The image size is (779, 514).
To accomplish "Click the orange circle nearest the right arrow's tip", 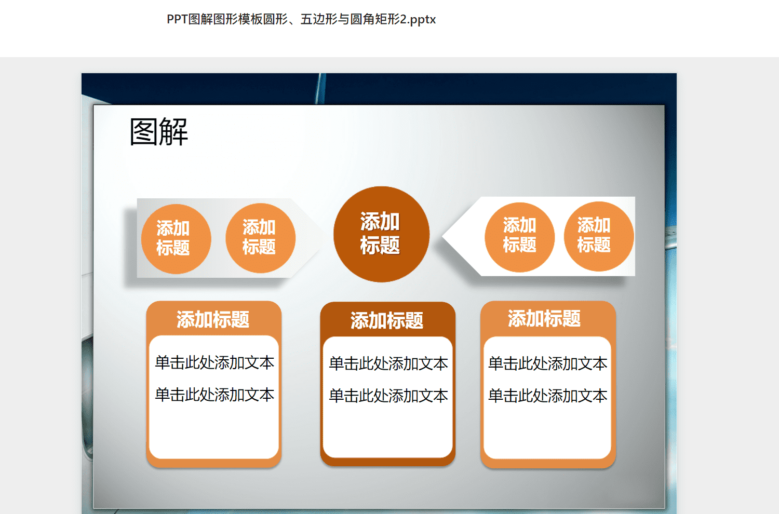I will click(x=519, y=237).
